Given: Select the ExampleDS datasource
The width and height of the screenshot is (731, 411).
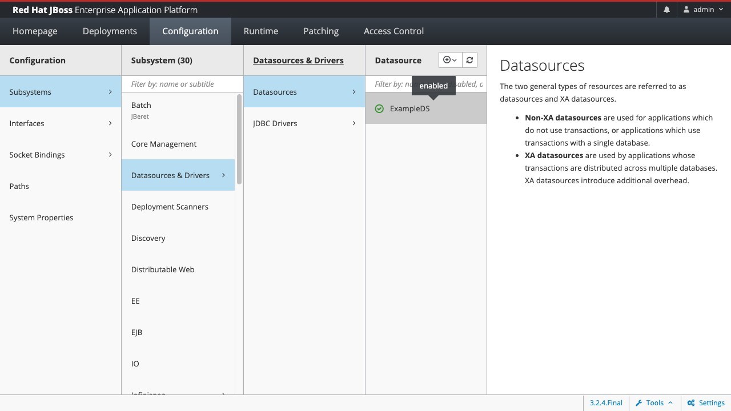Looking at the screenshot, I should coord(426,108).
